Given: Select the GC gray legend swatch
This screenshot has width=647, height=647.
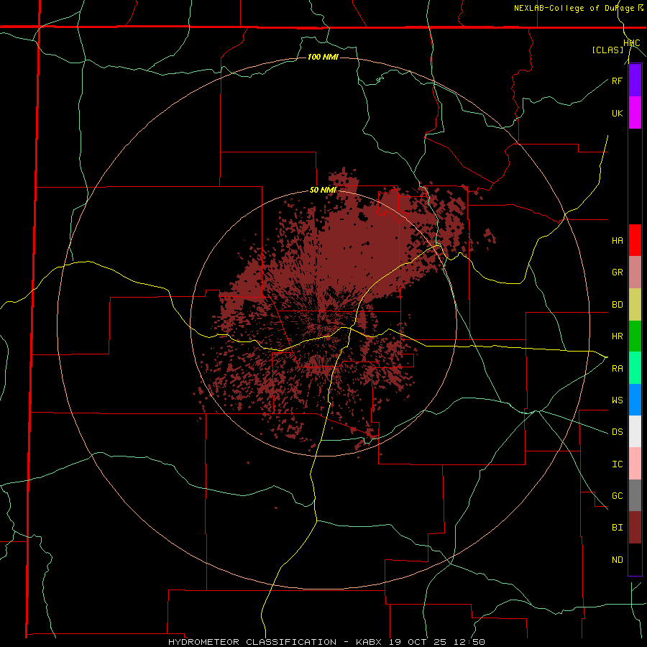Looking at the screenshot, I should 635,495.
